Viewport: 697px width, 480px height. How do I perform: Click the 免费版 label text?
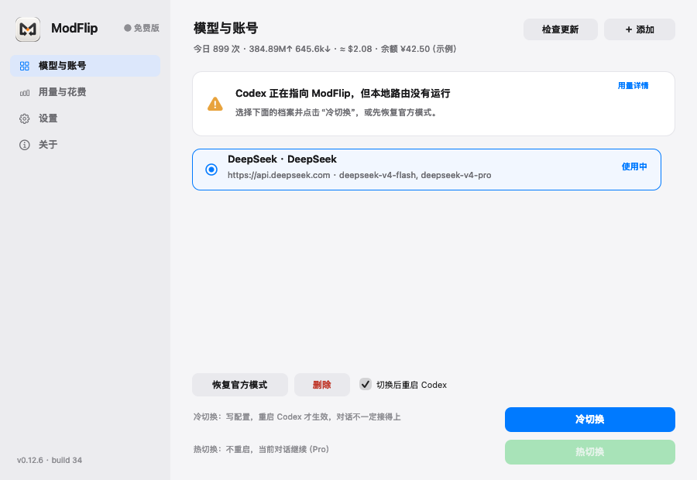tap(146, 28)
